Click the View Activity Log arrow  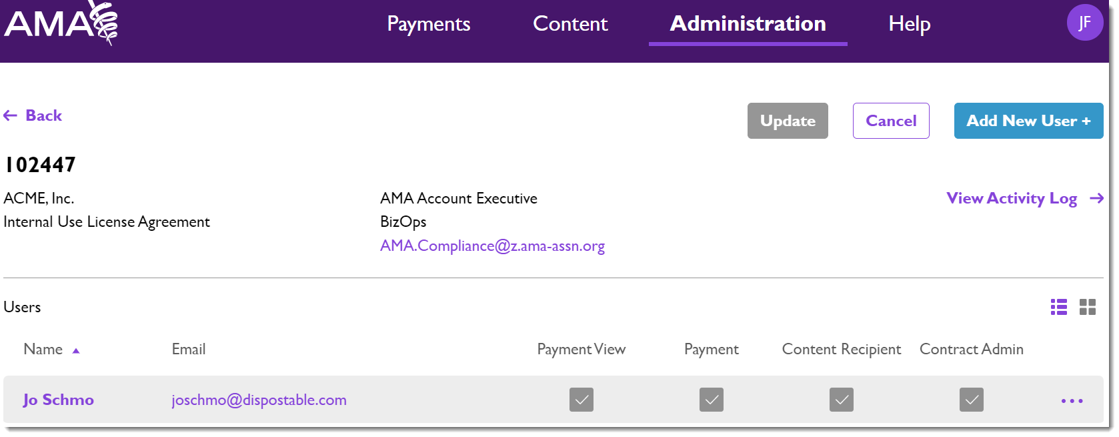coord(1096,199)
